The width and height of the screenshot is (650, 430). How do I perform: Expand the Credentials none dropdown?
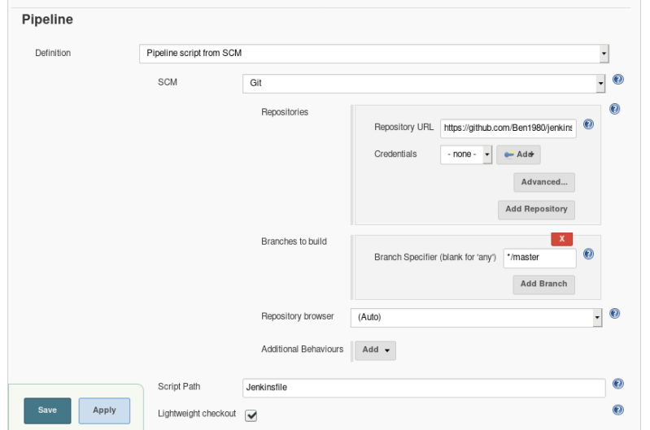(x=466, y=154)
